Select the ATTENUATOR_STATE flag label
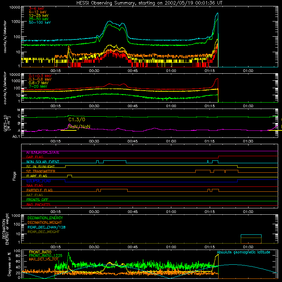The image size is (282, 282). (x=43, y=153)
